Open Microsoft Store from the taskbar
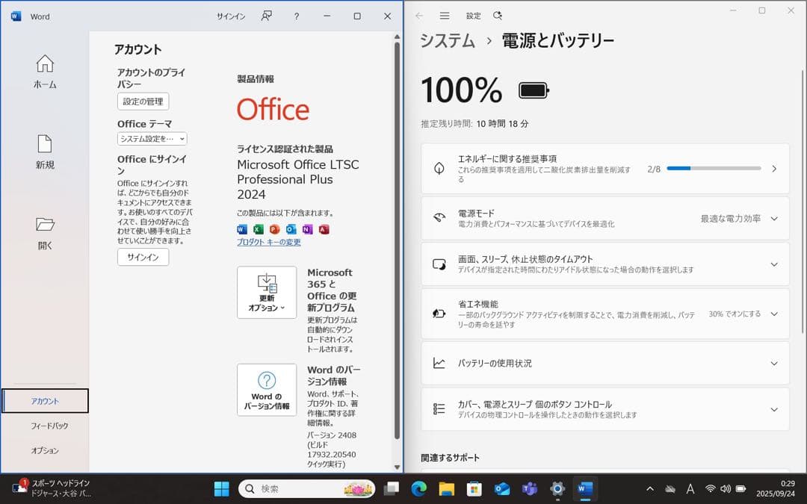This screenshot has width=807, height=504. click(474, 488)
